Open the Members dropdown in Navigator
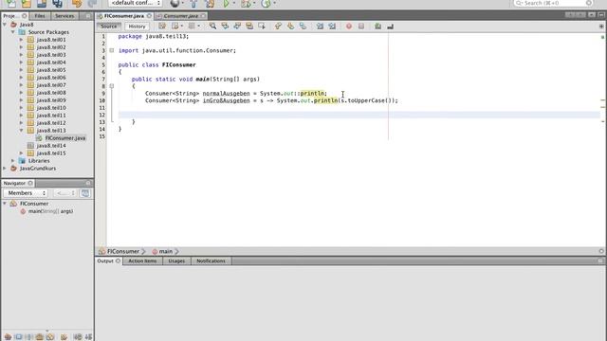The height and width of the screenshot is (341, 607). click(x=26, y=193)
